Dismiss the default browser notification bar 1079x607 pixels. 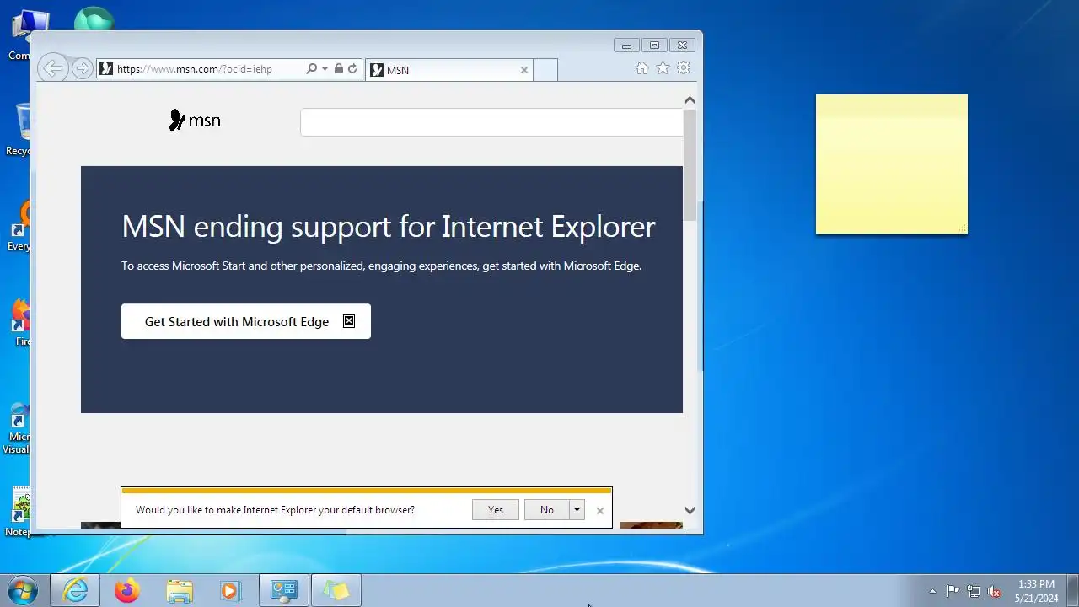click(600, 510)
